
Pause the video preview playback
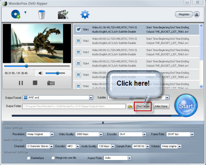[21, 83]
